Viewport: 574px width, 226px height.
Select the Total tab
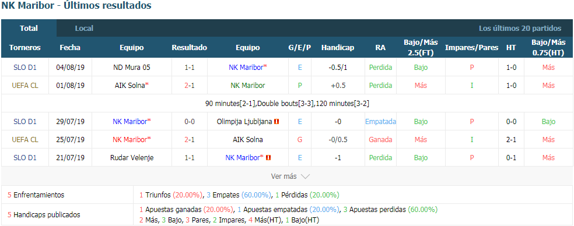tap(29, 28)
